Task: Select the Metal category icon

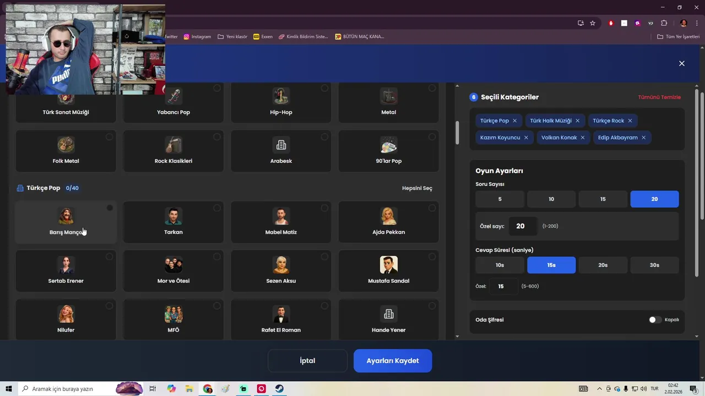Action: coord(389,96)
